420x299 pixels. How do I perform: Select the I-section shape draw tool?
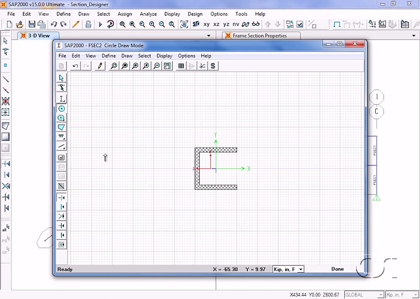61,99
